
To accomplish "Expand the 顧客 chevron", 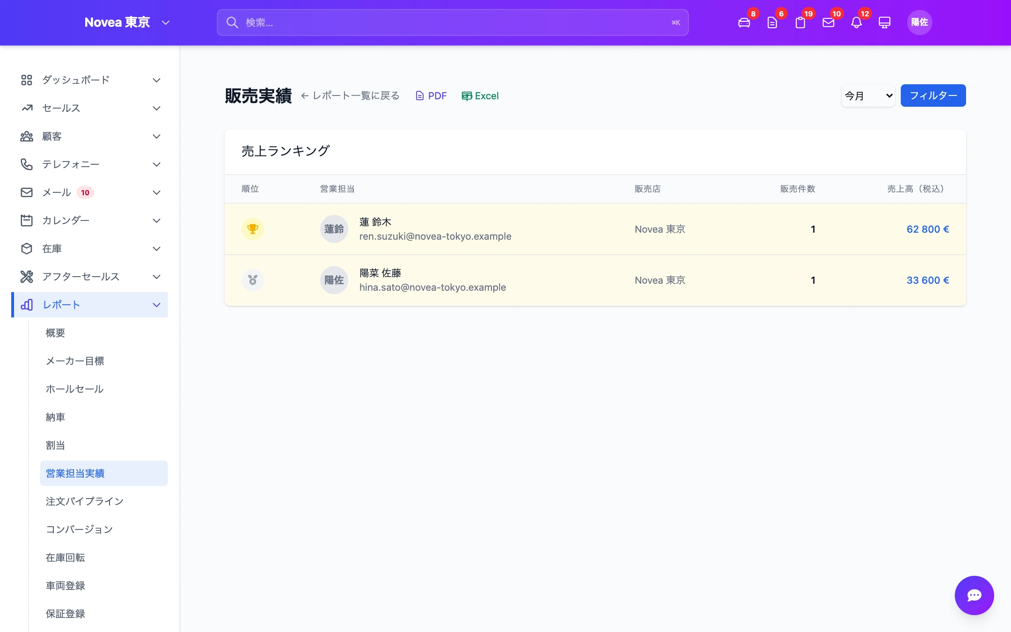I will [157, 136].
